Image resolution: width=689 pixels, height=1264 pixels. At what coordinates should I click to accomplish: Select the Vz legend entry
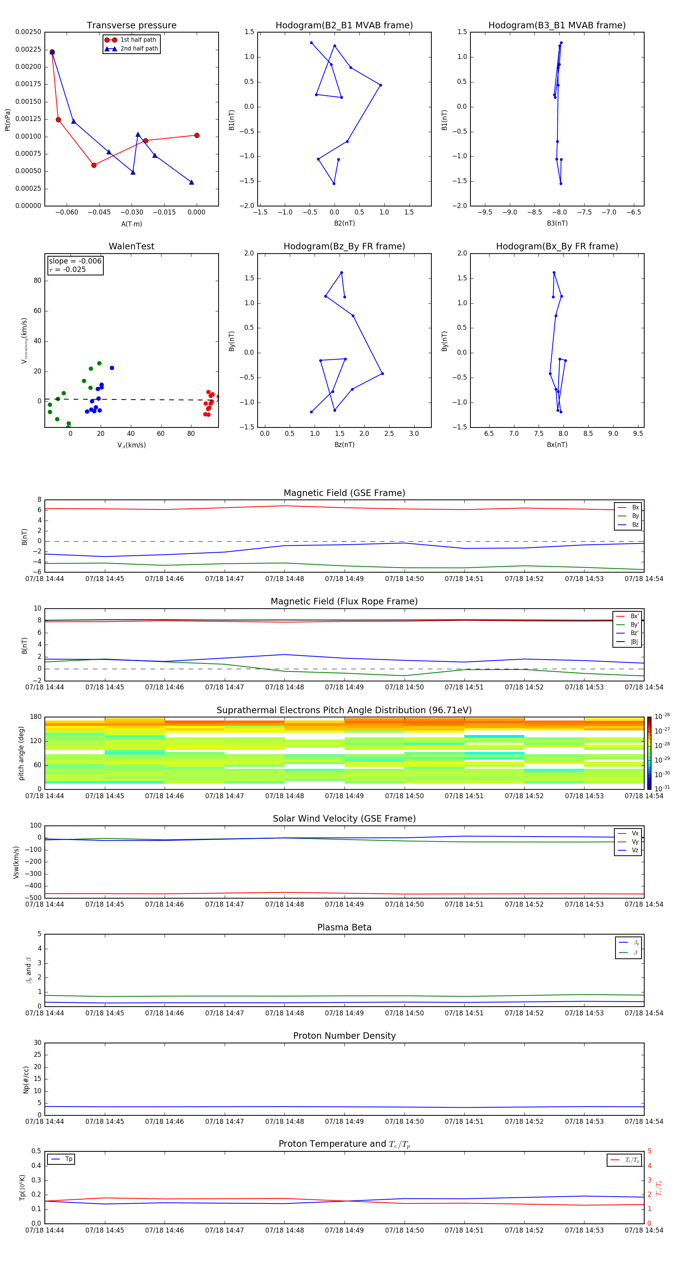pyautogui.click(x=628, y=850)
